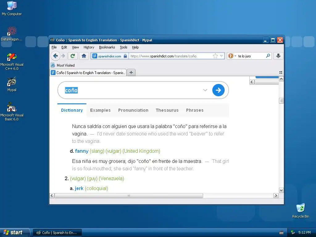
Task: Click the network tray icon beside clock
Action: [293, 233]
